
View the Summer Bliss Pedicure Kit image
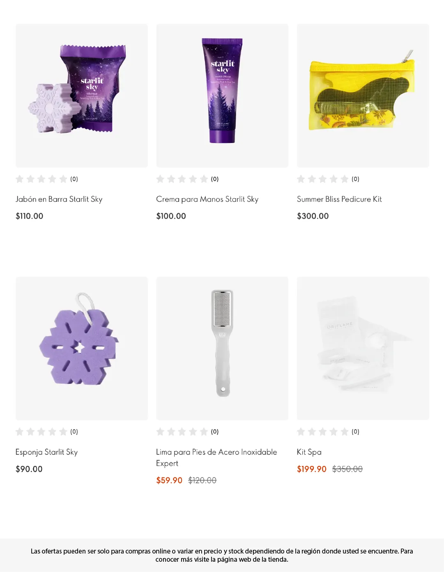pyautogui.click(x=363, y=95)
